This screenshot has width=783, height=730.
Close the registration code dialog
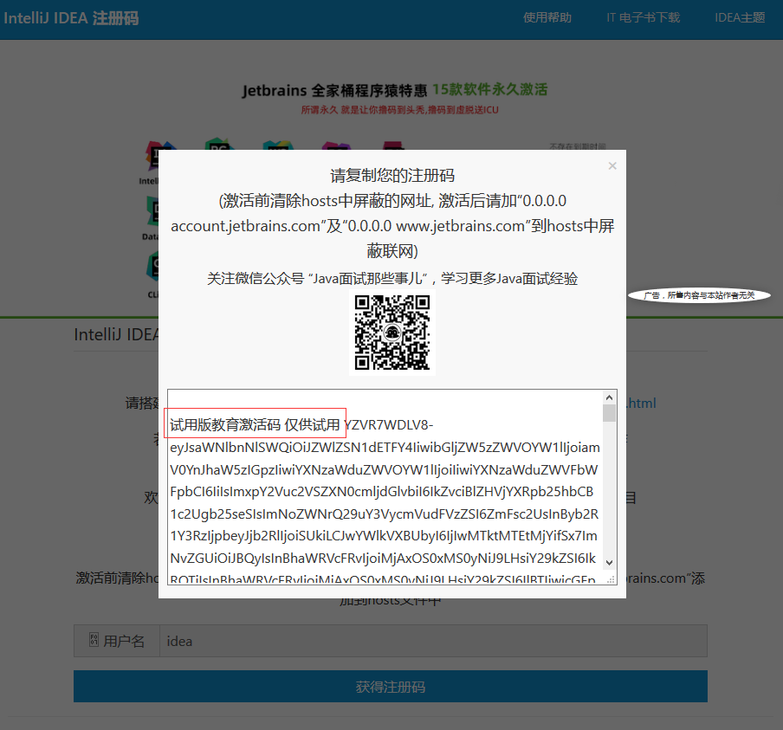[x=612, y=165]
